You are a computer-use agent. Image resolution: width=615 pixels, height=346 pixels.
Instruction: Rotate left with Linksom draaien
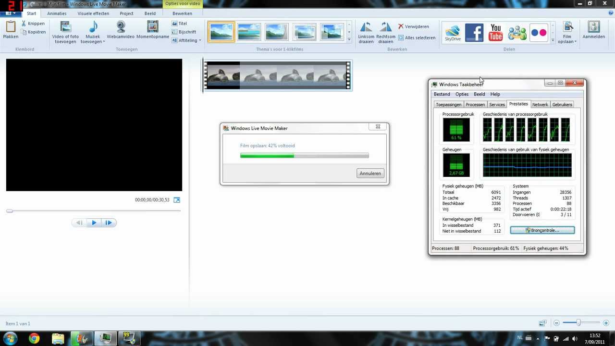click(x=366, y=32)
